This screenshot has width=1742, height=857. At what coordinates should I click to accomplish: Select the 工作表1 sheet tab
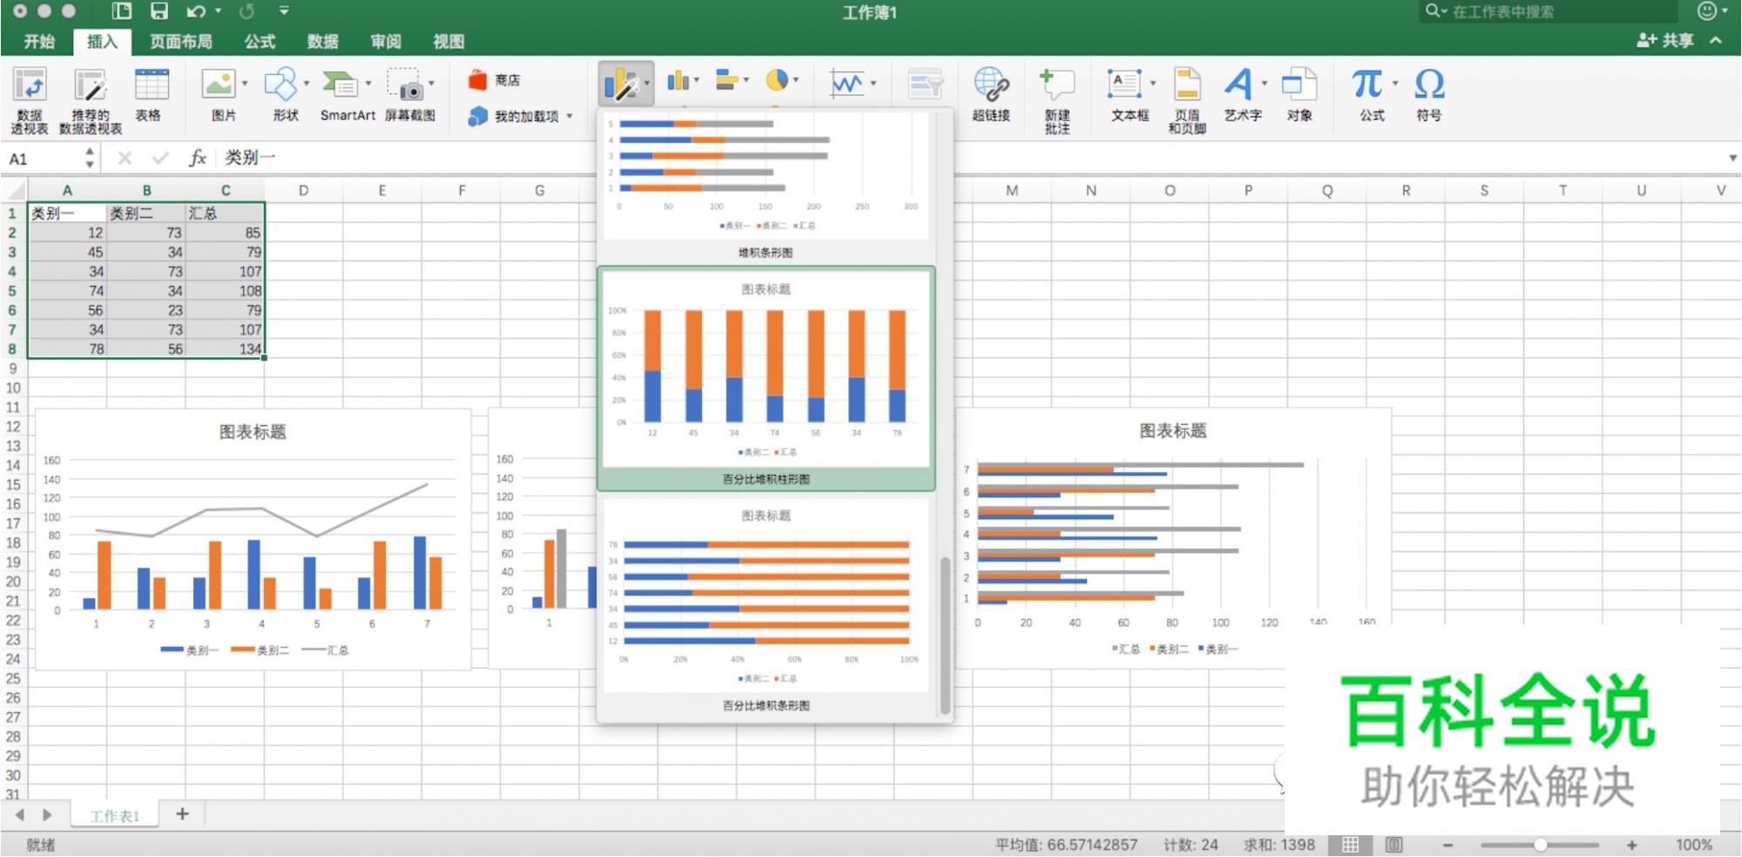tap(113, 814)
